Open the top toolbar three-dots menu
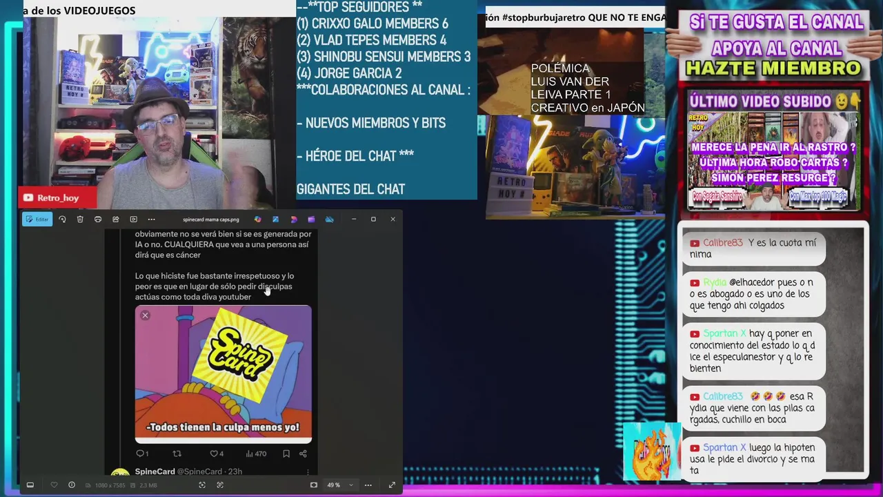This screenshot has width=883, height=497. (152, 220)
